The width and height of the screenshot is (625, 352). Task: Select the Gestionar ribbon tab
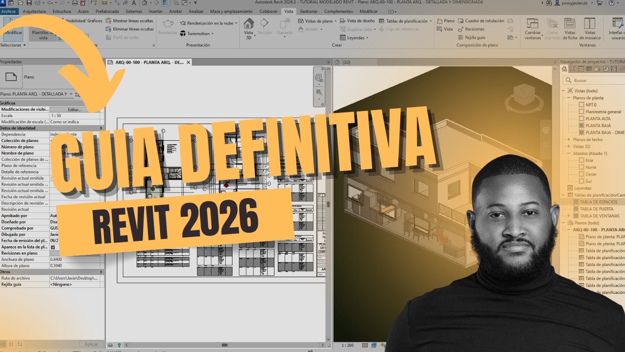click(309, 11)
